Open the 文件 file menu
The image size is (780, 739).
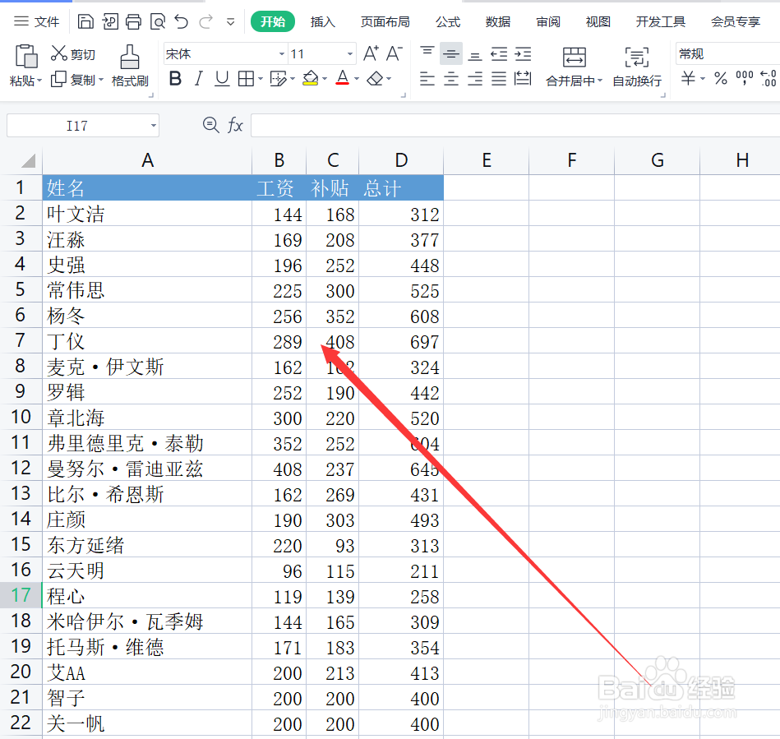[x=36, y=21]
